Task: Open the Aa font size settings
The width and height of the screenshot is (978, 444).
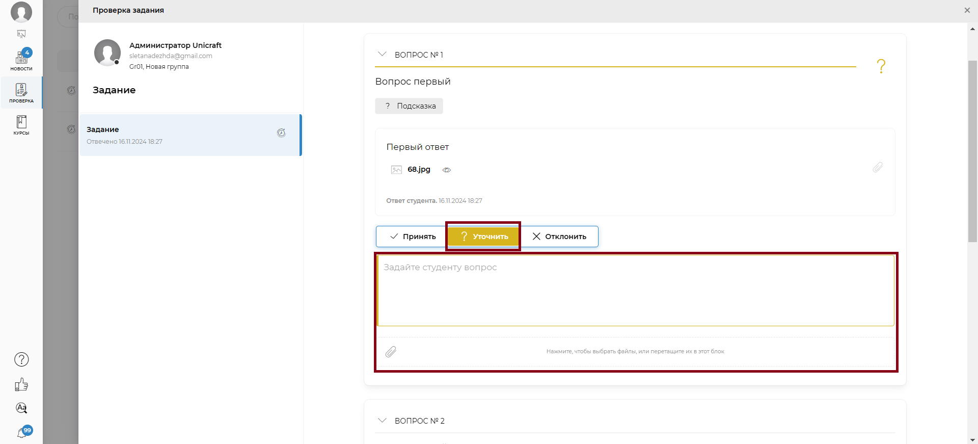Action: tap(21, 408)
